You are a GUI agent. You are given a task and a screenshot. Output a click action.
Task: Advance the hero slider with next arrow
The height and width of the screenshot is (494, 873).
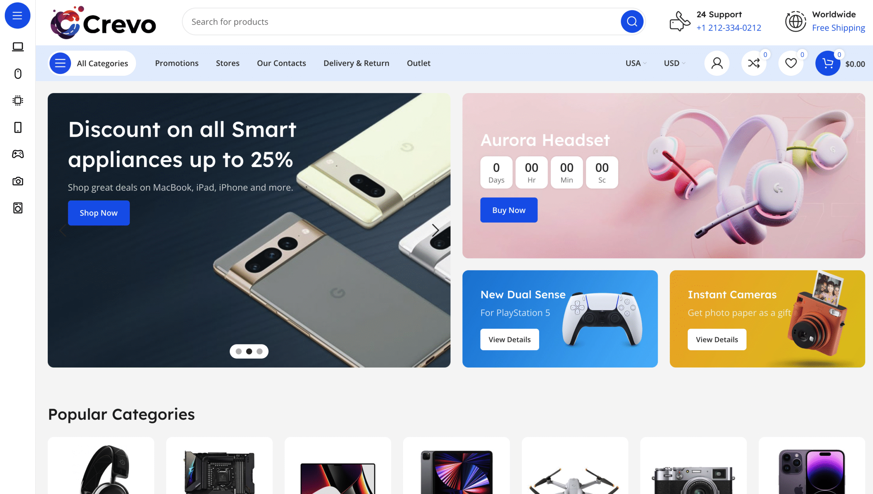pos(435,230)
